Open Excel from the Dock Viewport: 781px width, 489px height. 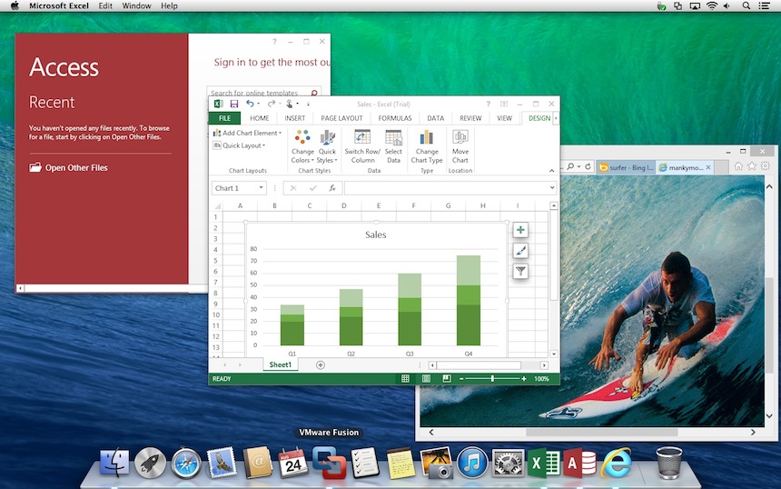point(543,464)
